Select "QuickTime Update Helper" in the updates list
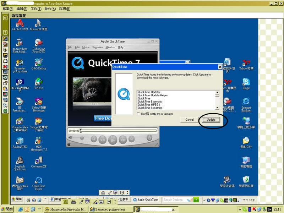Screen dimensions: 284x213 (153, 95)
